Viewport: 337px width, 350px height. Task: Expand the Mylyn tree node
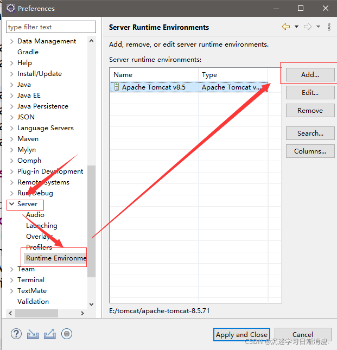12,150
